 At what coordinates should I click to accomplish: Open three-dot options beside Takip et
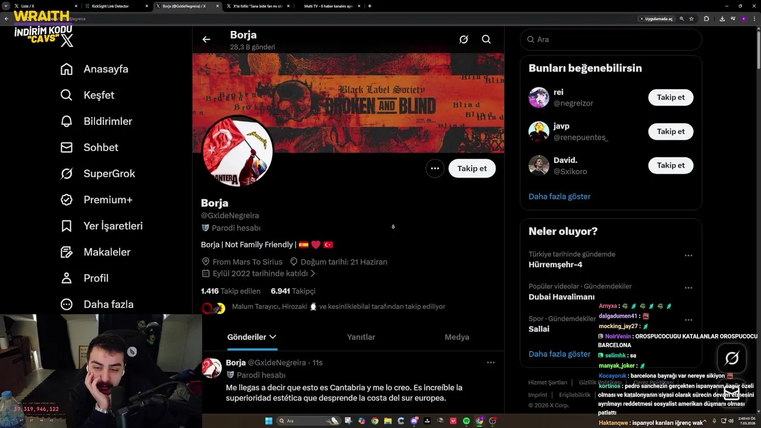click(435, 168)
